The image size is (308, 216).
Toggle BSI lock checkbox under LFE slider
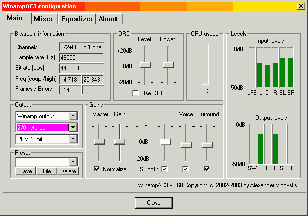point(164,169)
